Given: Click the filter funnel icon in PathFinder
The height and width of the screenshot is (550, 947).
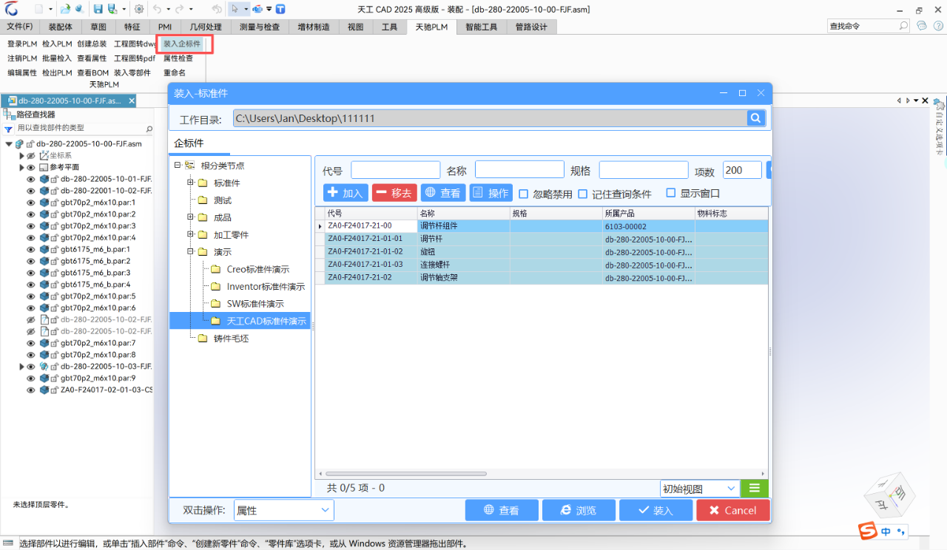Looking at the screenshot, I should click(9, 129).
